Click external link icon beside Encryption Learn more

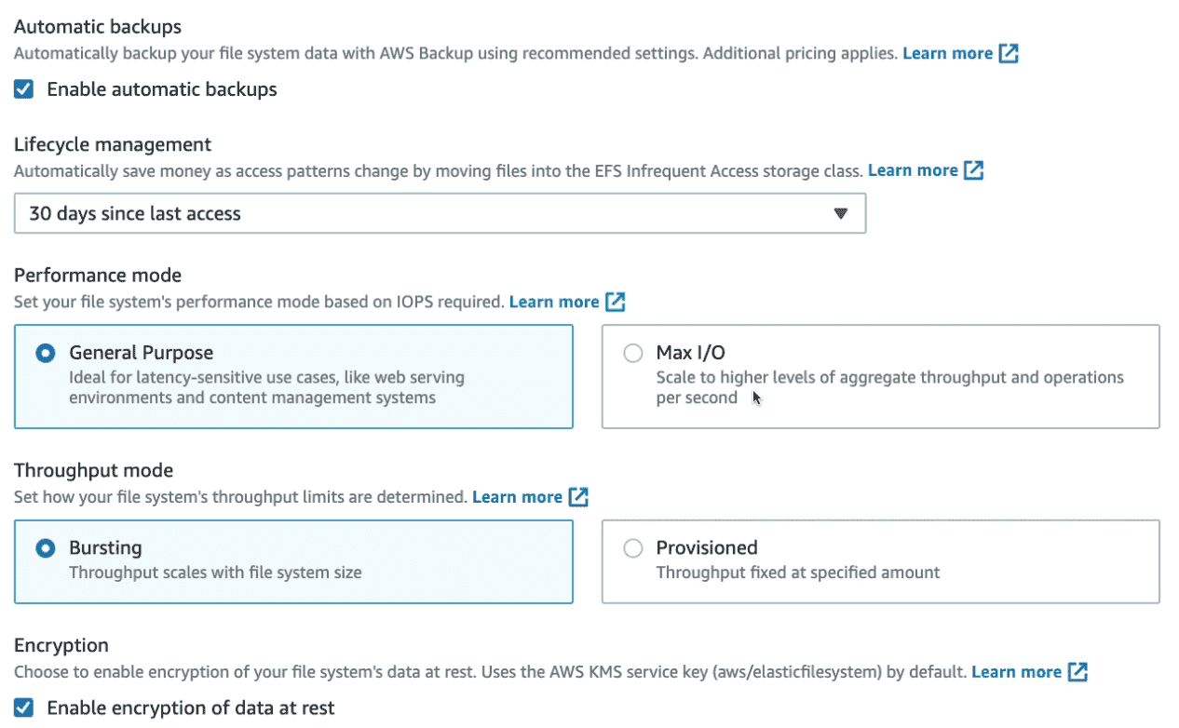pos(1077,671)
